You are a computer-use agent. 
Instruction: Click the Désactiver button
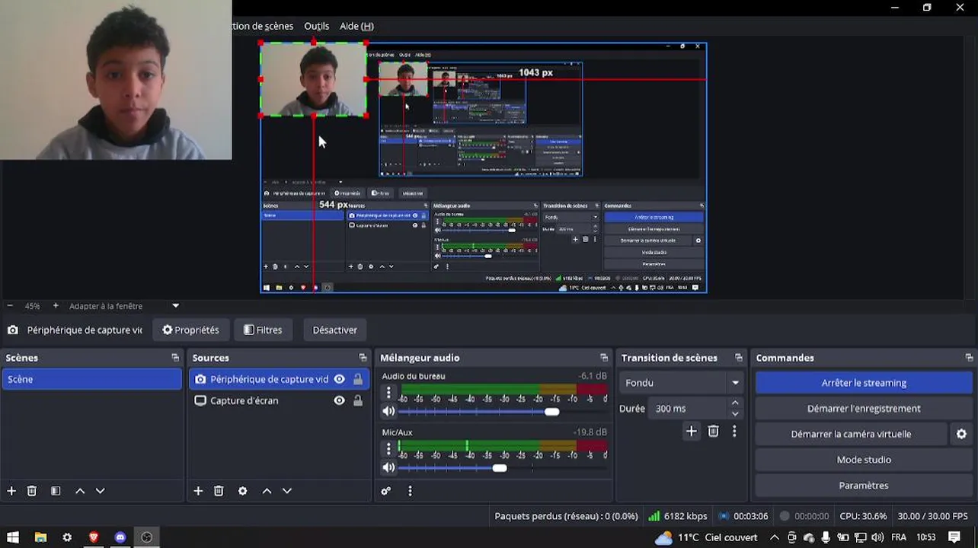(334, 330)
